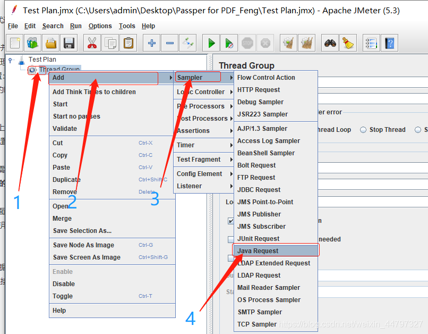Viewport: 428px width, 334px height.
Task: Expand the Config Element submenu
Action: [x=203, y=173]
